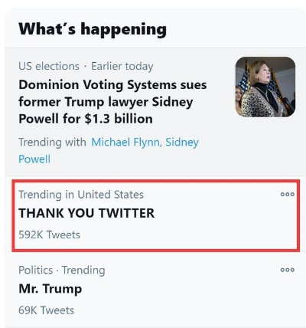This screenshot has height=328, width=306.
Task: Click the Trending with label
Action: [52, 142]
